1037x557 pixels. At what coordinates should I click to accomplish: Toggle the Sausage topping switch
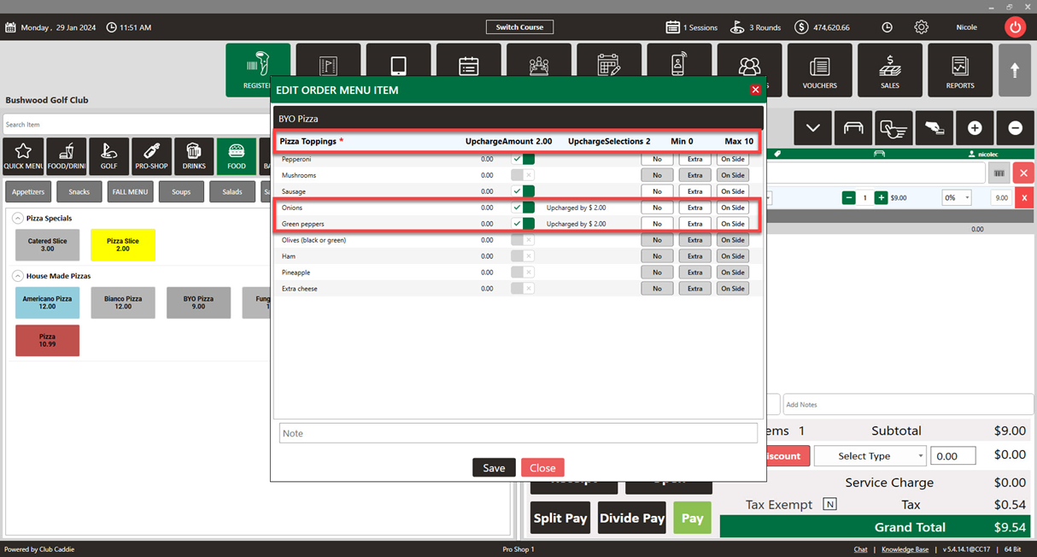[523, 191]
